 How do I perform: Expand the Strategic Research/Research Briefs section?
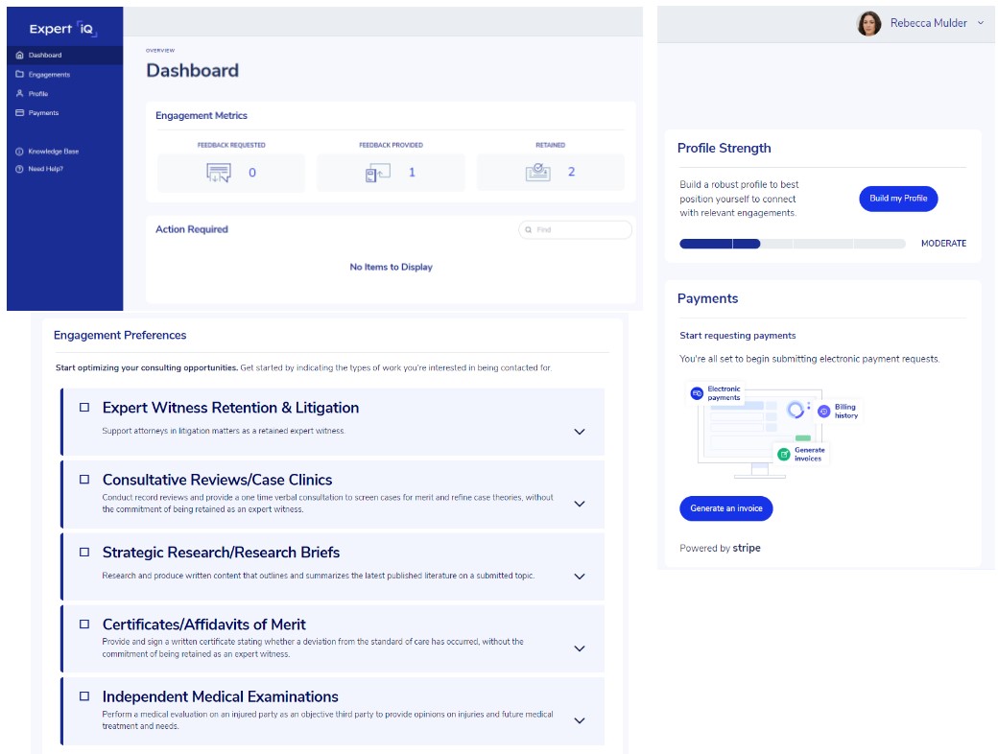[x=579, y=577]
